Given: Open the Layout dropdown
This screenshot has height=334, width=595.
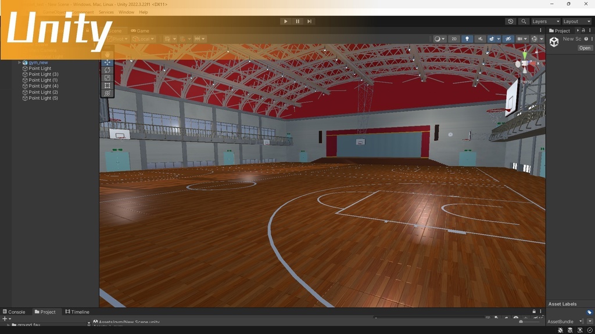Looking at the screenshot, I should 576,21.
